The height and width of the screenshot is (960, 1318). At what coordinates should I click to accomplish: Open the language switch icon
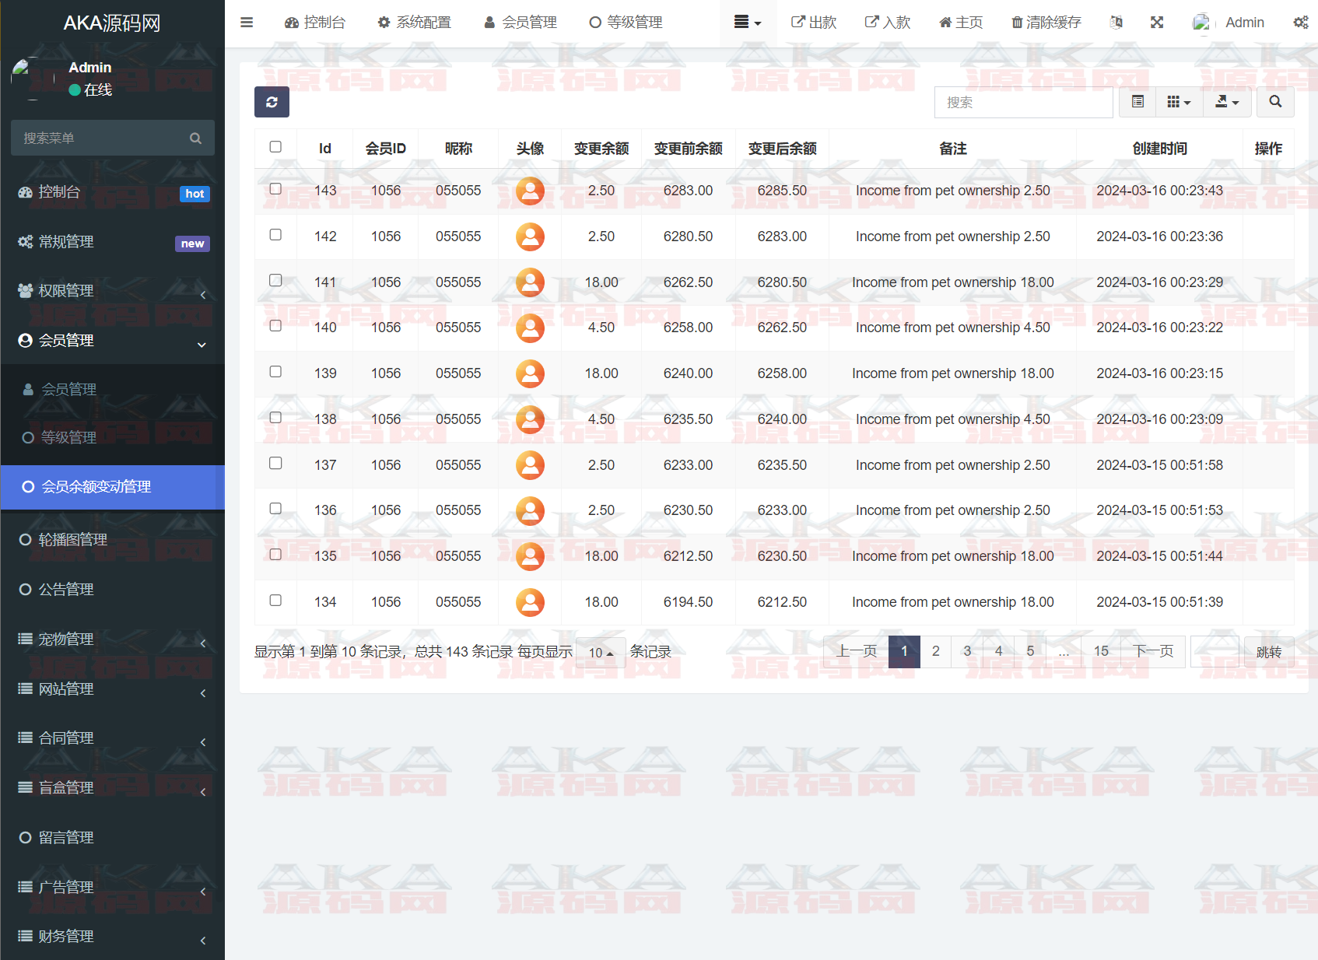tap(1116, 23)
